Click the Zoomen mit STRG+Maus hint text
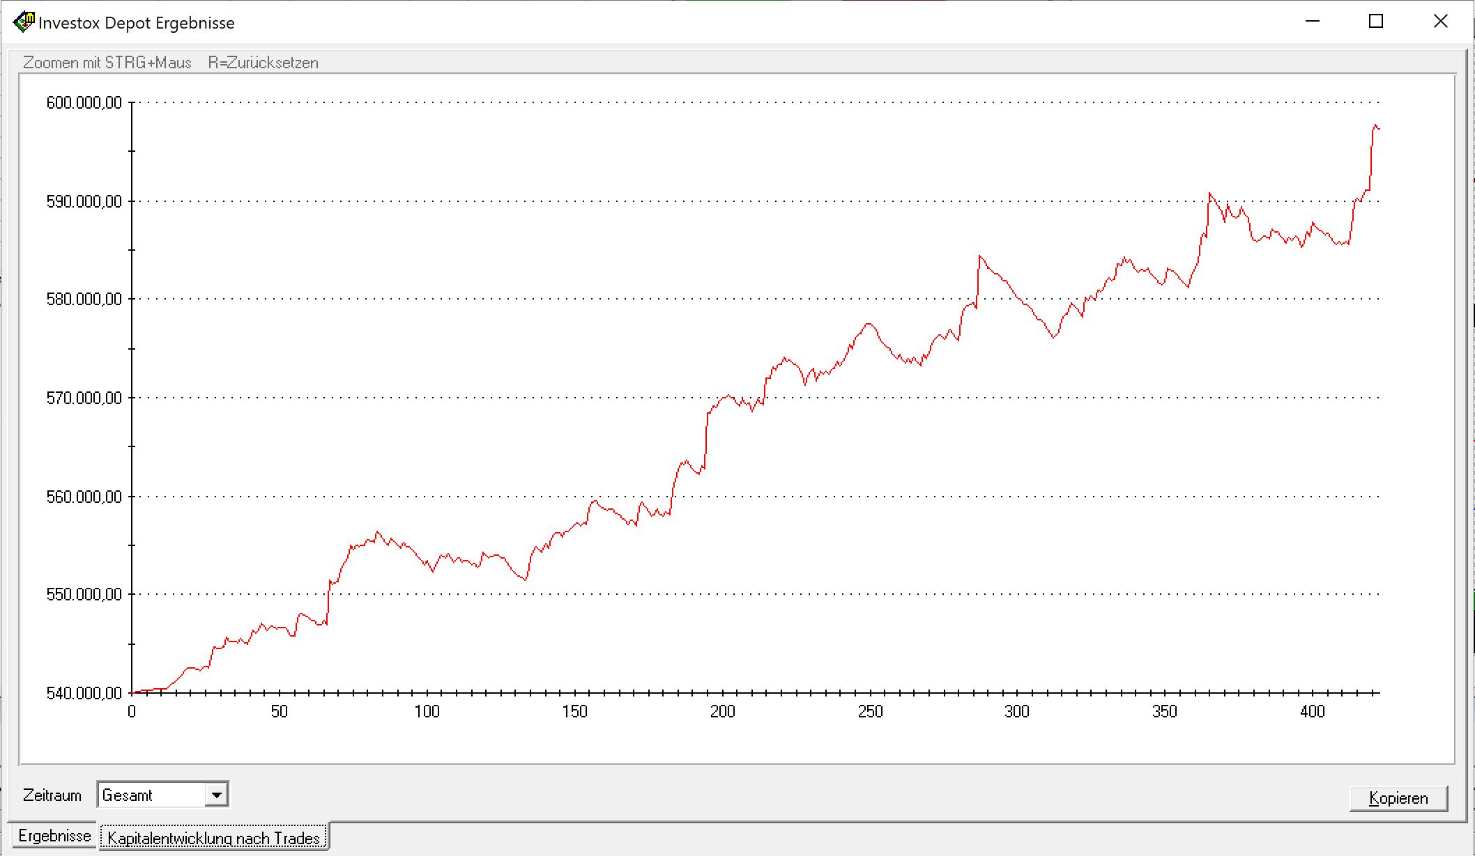 click(108, 62)
